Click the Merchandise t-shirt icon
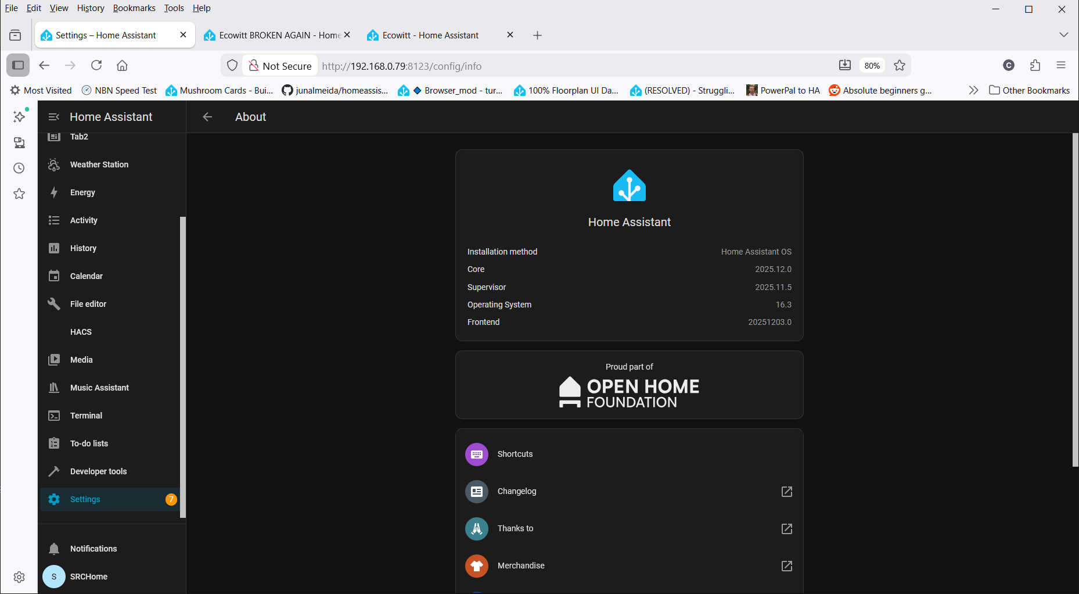This screenshot has width=1079, height=594. [477, 566]
